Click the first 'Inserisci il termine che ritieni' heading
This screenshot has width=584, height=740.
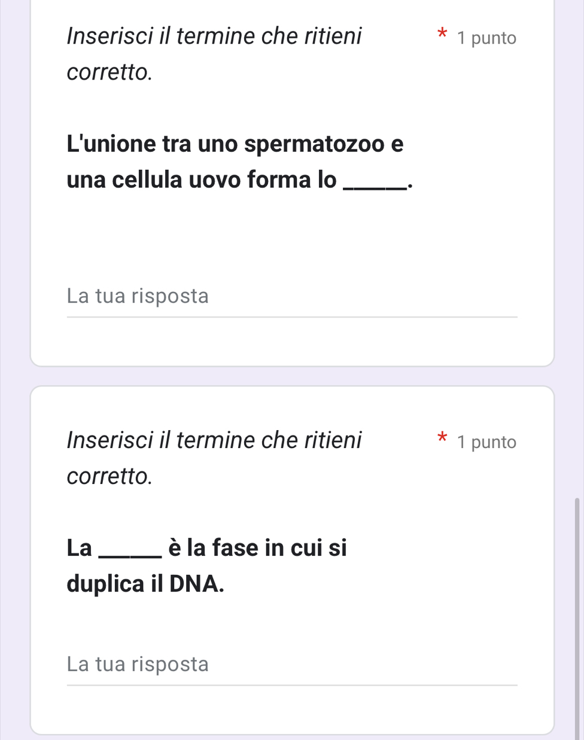[214, 36]
